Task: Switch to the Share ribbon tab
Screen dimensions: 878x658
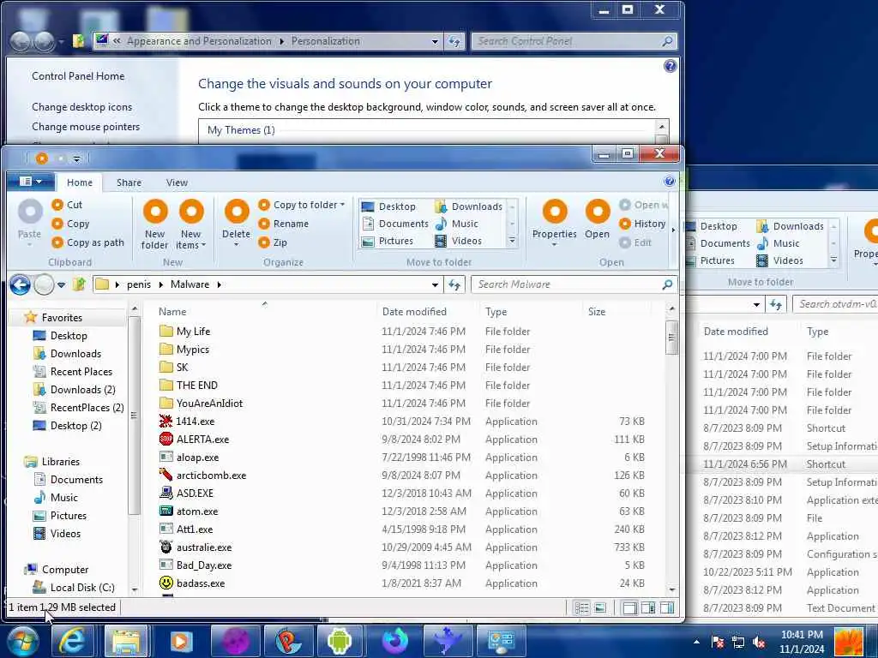Action: coord(129,182)
